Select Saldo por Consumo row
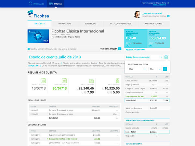 coord(147,108)
